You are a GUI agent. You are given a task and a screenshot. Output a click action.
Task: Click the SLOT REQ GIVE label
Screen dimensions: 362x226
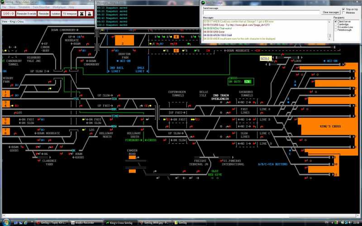click(214, 173)
